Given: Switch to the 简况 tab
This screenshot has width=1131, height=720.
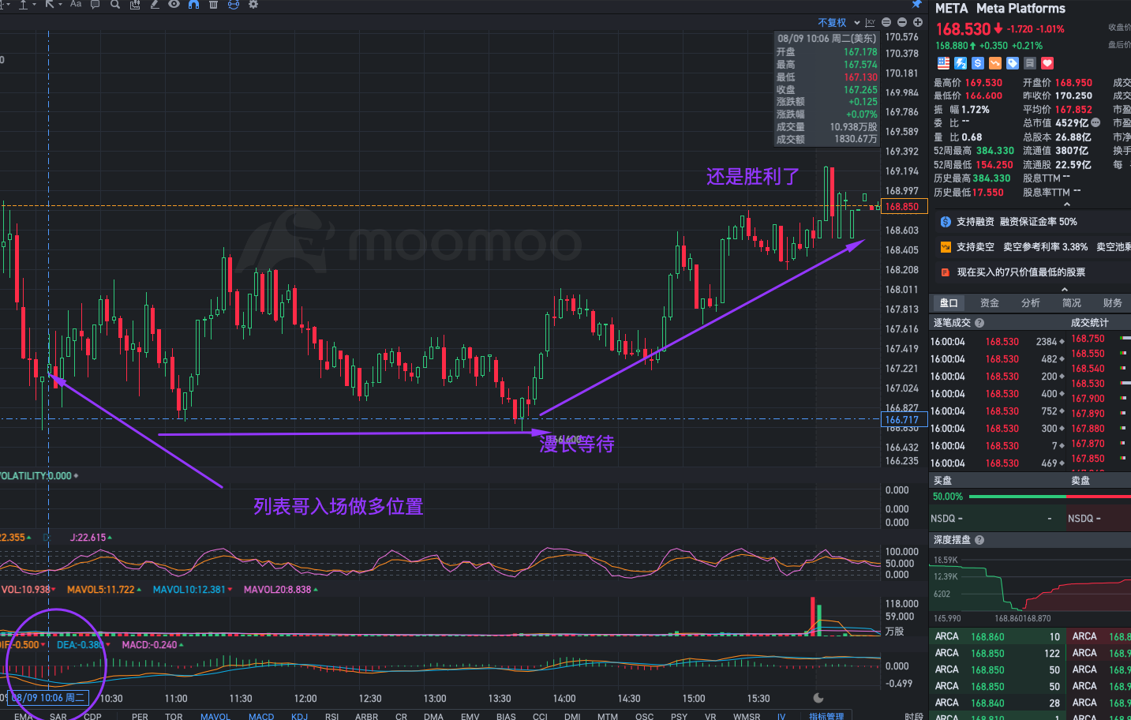Looking at the screenshot, I should 1072,303.
